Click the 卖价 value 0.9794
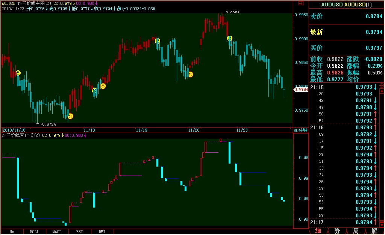 tap(374, 16)
